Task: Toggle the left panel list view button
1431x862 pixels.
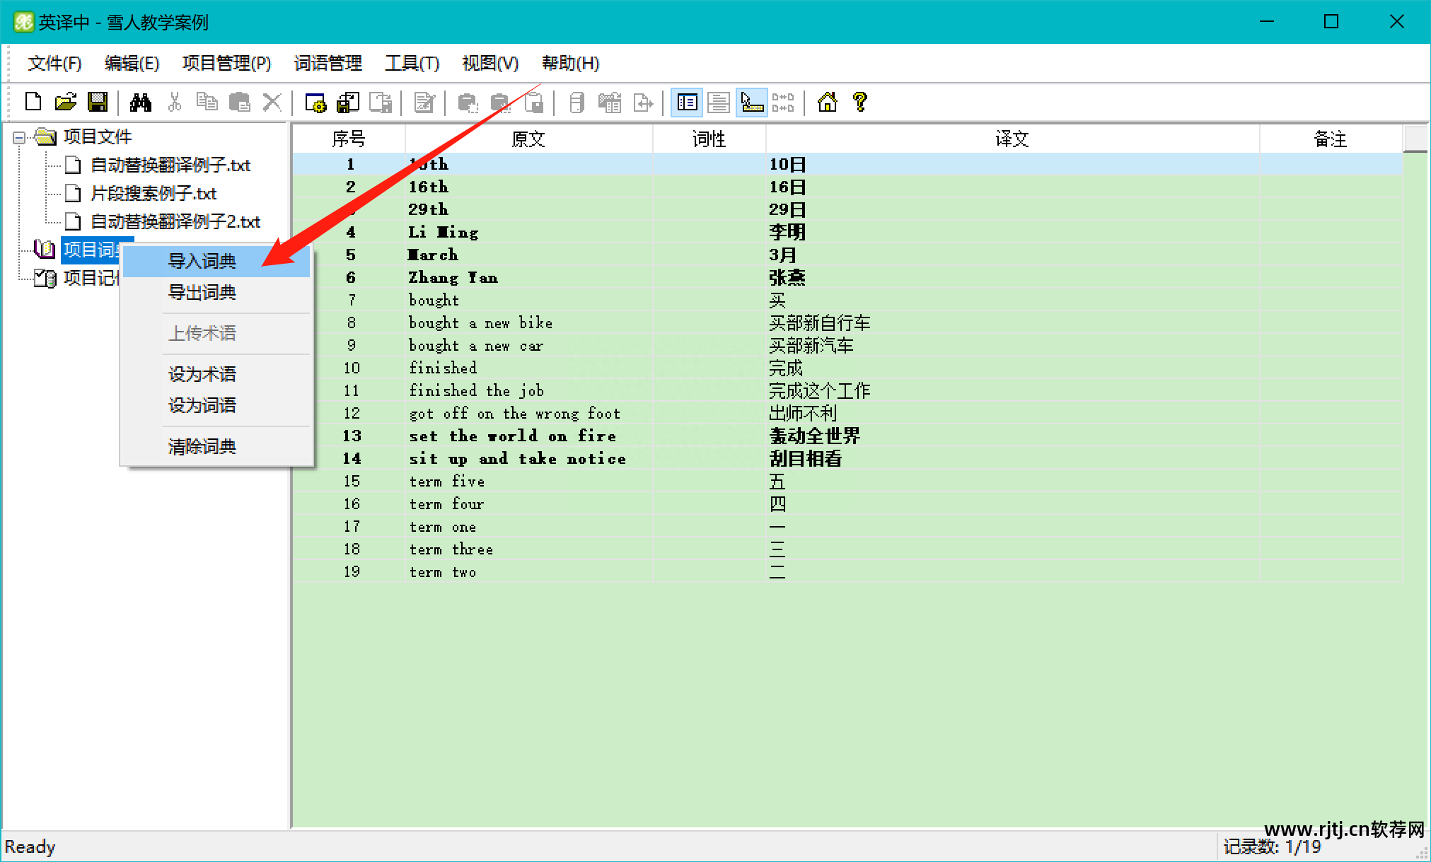Action: click(687, 103)
